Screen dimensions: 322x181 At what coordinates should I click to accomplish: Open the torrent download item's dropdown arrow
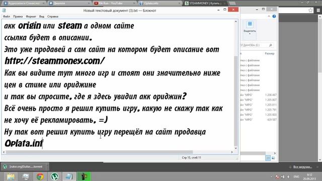pos(47,166)
